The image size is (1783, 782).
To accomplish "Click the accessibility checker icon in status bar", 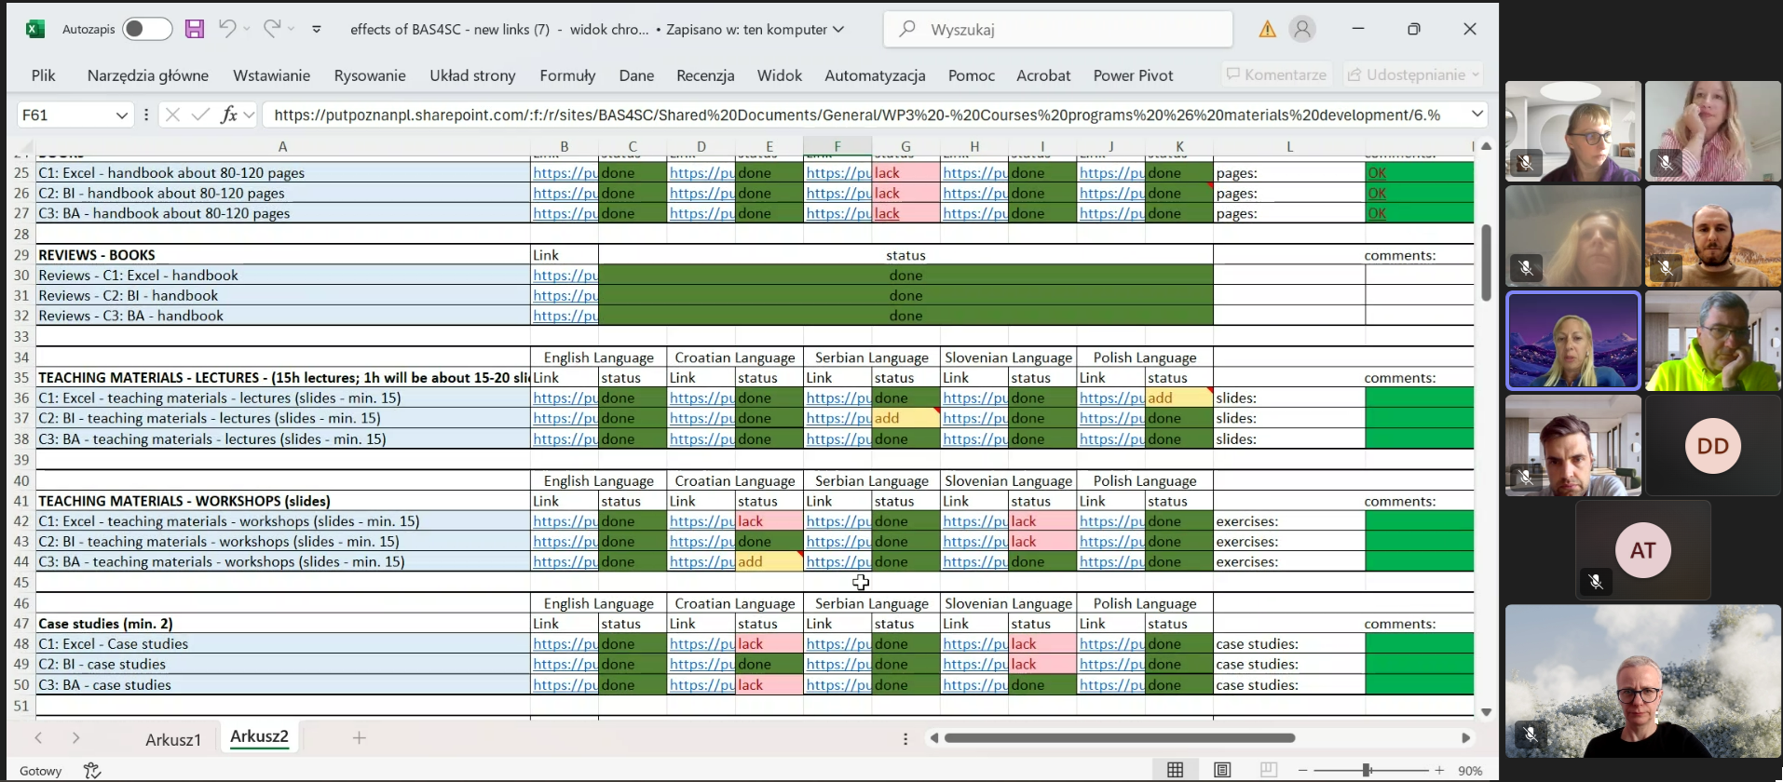I will pos(91,770).
